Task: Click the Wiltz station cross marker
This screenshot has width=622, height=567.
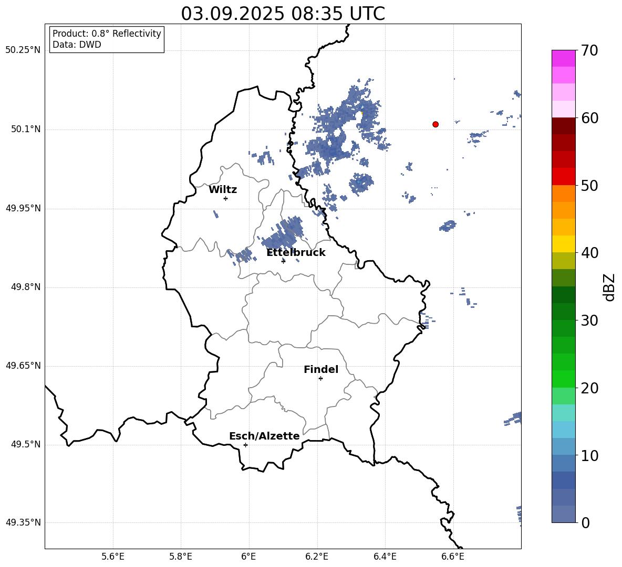Action: (226, 198)
